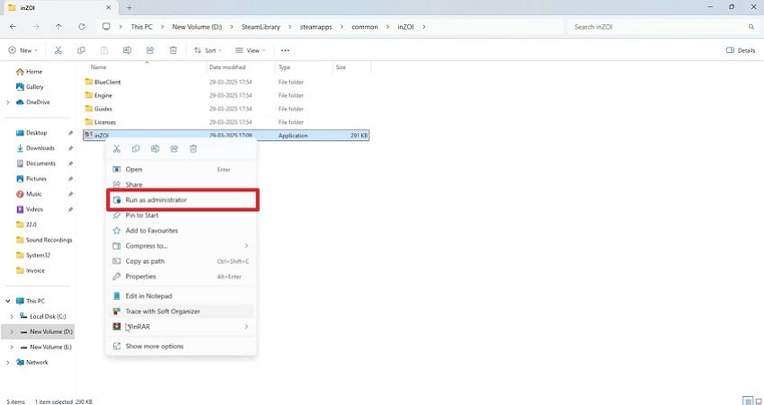764x405 pixels.
Task: Sort by the Size column header
Action: (x=341, y=67)
